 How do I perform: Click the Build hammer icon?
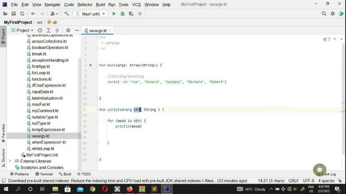[66, 13]
